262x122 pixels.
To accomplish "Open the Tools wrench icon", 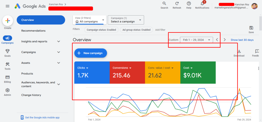I will 7,64.
